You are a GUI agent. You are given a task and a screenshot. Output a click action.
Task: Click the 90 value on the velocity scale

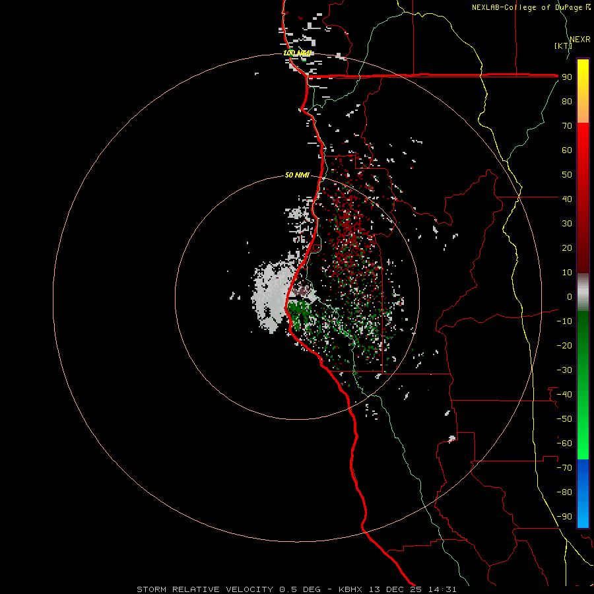point(567,77)
